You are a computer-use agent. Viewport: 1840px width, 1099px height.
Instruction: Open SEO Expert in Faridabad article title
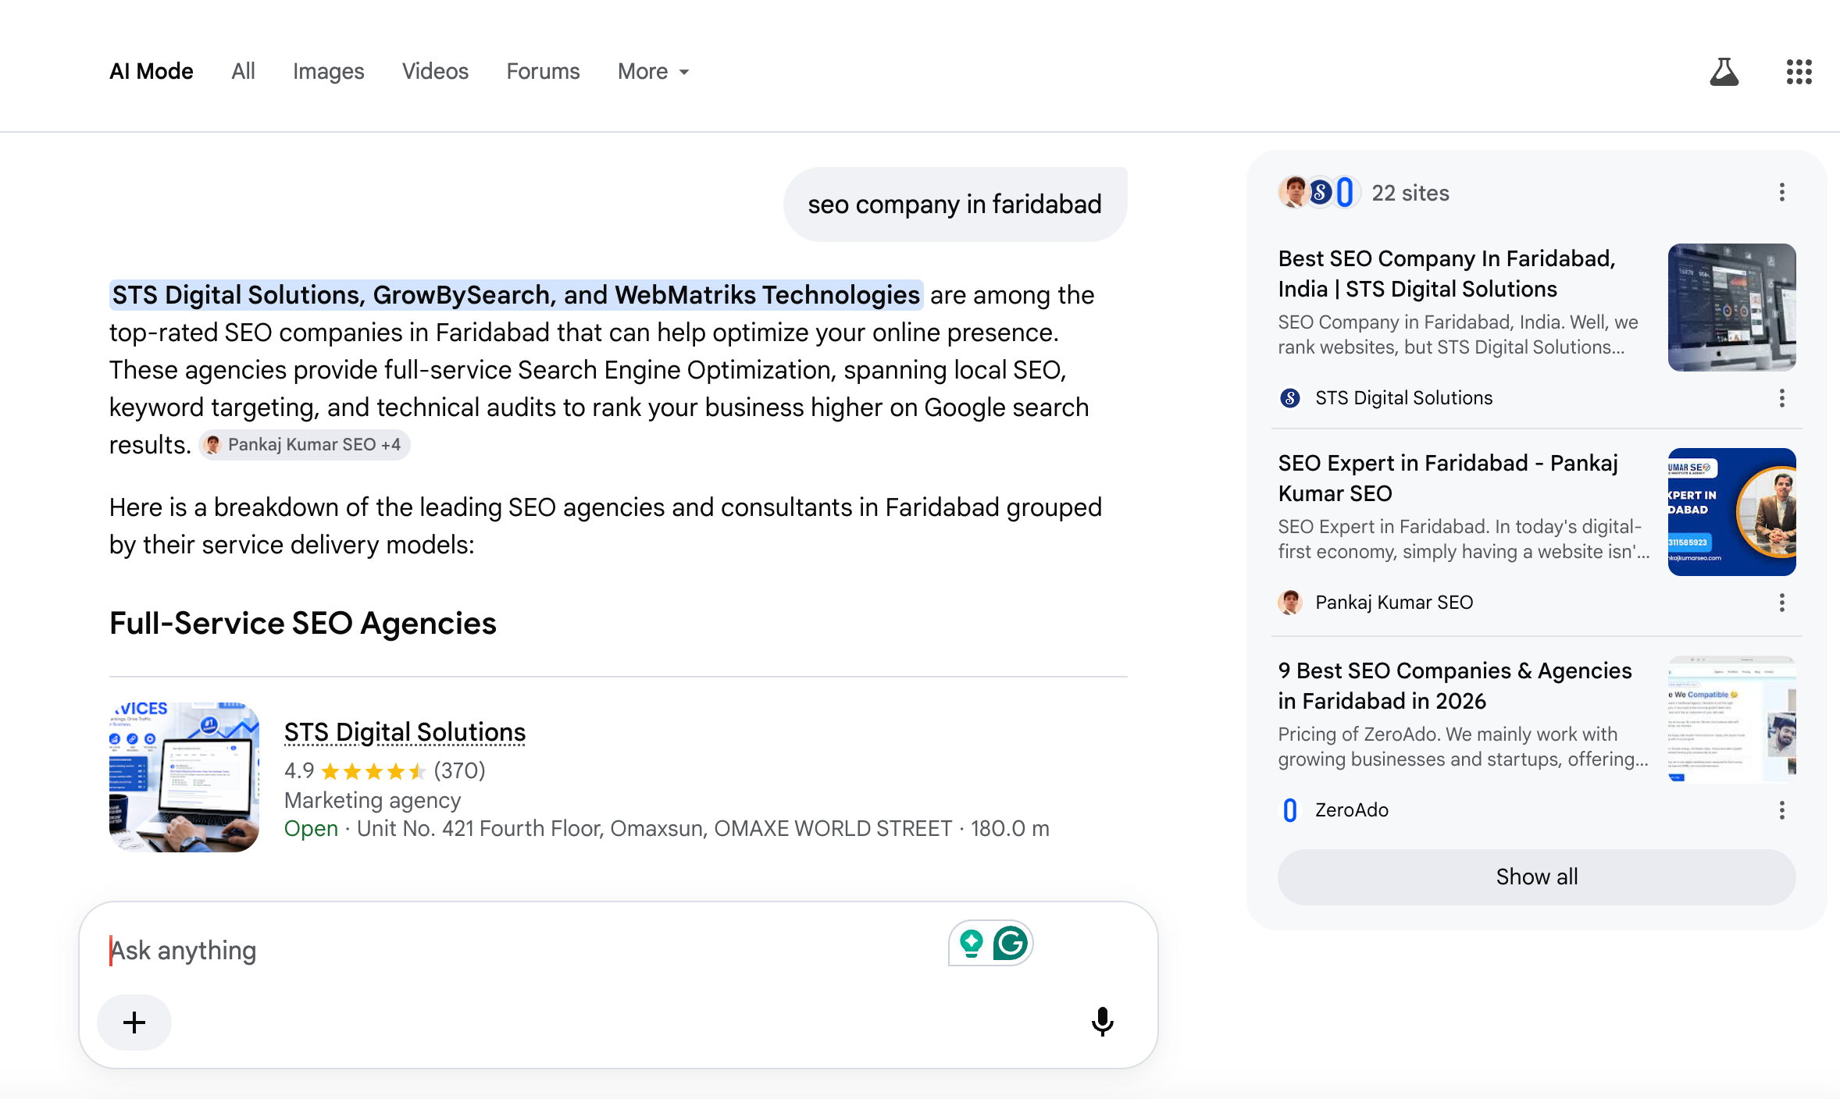pos(1448,478)
